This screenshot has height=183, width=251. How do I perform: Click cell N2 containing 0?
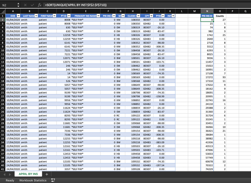(x=207, y=20)
